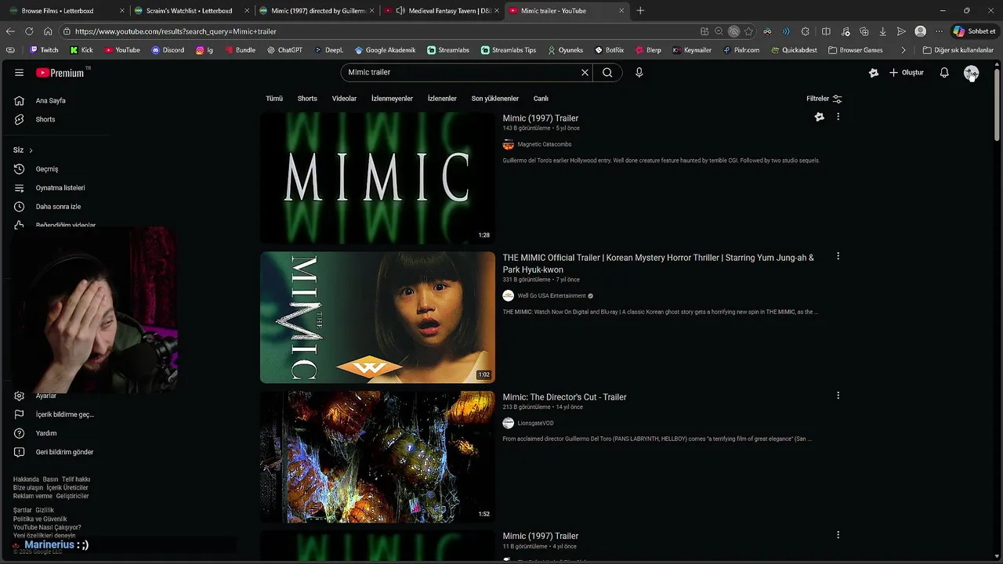The width and height of the screenshot is (1003, 564).
Task: Click the browser home button
Action: coord(48,31)
